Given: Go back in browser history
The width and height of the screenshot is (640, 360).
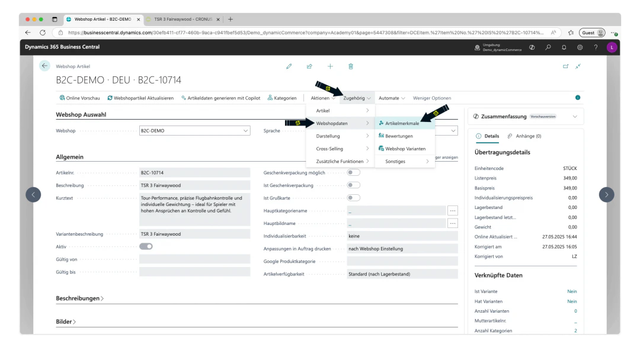Looking at the screenshot, I should pos(28,33).
